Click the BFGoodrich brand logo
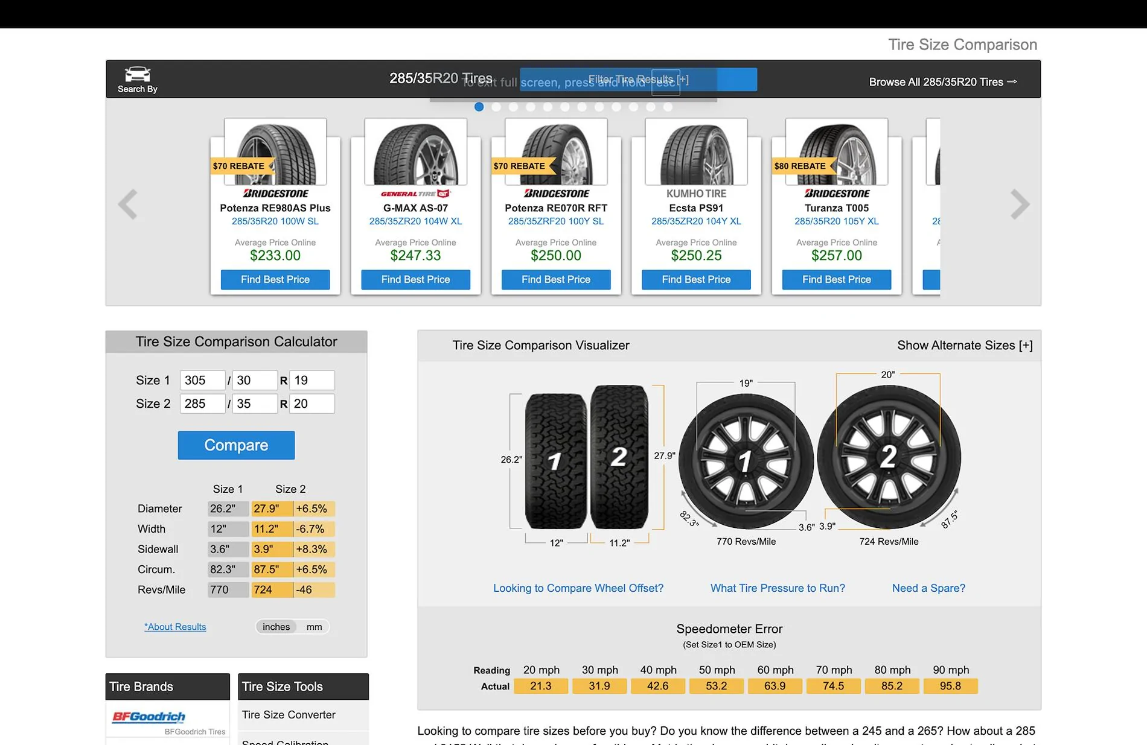The width and height of the screenshot is (1147, 745). click(x=149, y=717)
